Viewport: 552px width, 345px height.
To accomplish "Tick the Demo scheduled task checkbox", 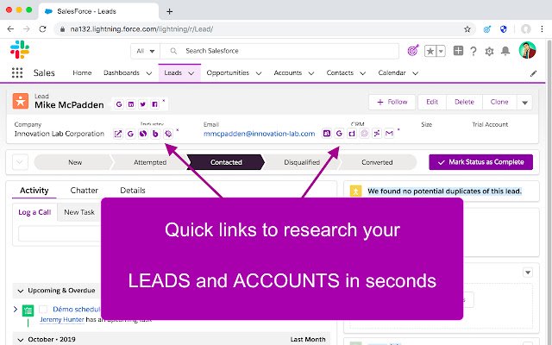I will [43, 310].
